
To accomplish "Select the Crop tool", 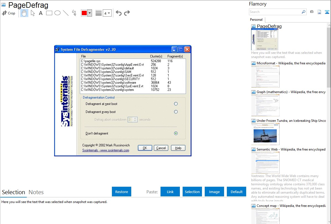I will [9, 13].
